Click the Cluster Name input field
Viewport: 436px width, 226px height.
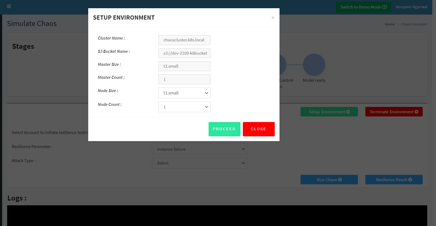[184, 40]
